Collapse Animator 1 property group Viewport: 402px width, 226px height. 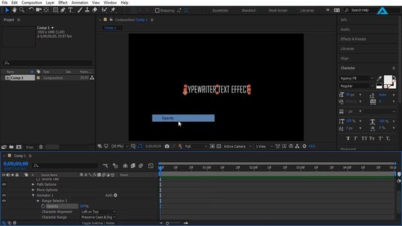pyautogui.click(x=33, y=195)
